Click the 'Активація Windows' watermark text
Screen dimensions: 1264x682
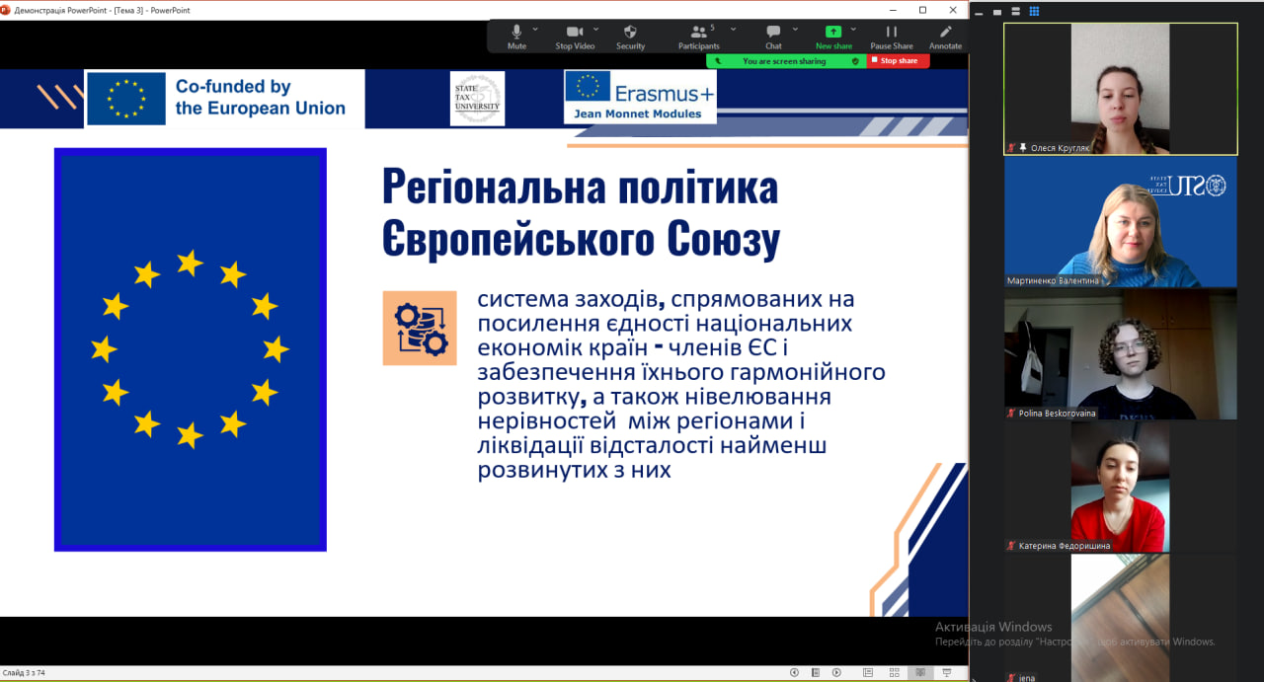coord(993,627)
